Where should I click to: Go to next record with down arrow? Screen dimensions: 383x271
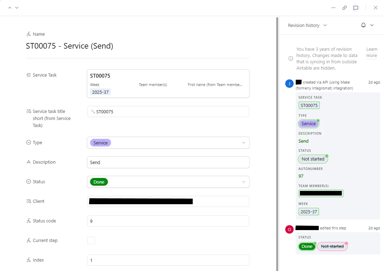pos(17,8)
